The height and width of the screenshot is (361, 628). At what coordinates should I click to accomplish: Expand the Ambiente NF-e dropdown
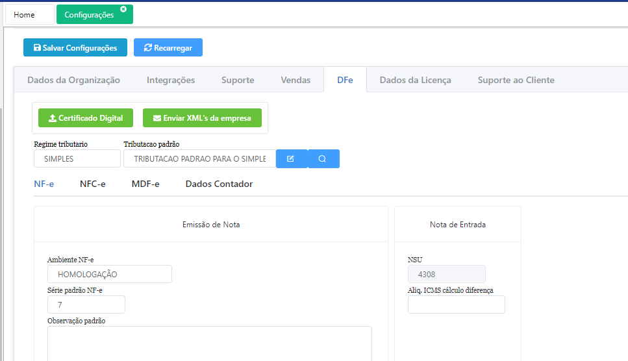tap(109, 274)
